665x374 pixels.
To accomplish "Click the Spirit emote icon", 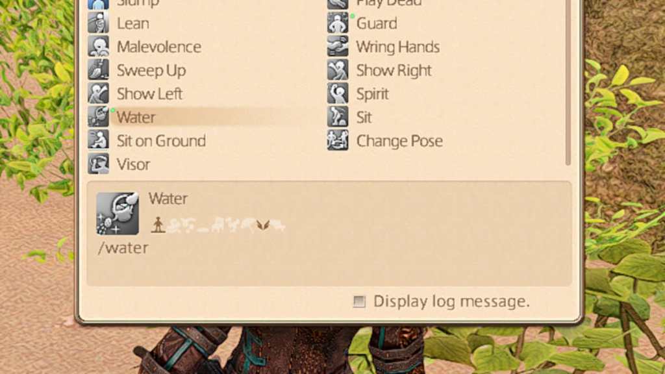I will [338, 93].
